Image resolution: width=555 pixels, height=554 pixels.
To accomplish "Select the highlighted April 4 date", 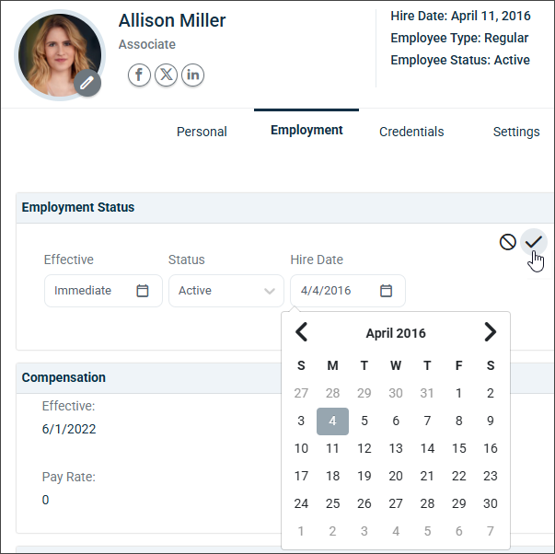I will [332, 421].
